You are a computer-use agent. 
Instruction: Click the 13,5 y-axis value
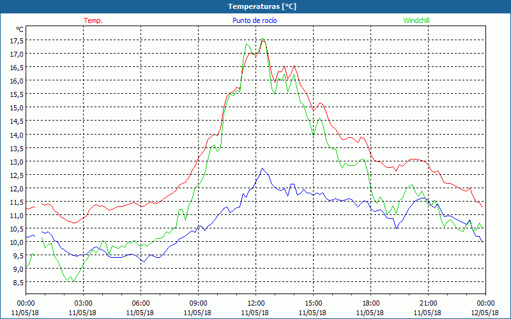[17, 148]
